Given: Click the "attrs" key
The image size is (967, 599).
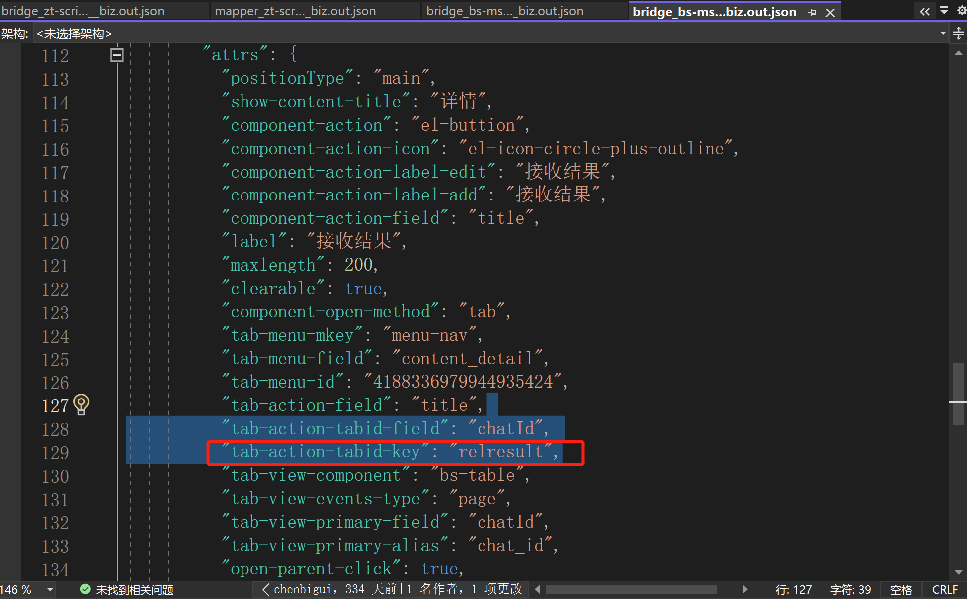Looking at the screenshot, I should 236,54.
